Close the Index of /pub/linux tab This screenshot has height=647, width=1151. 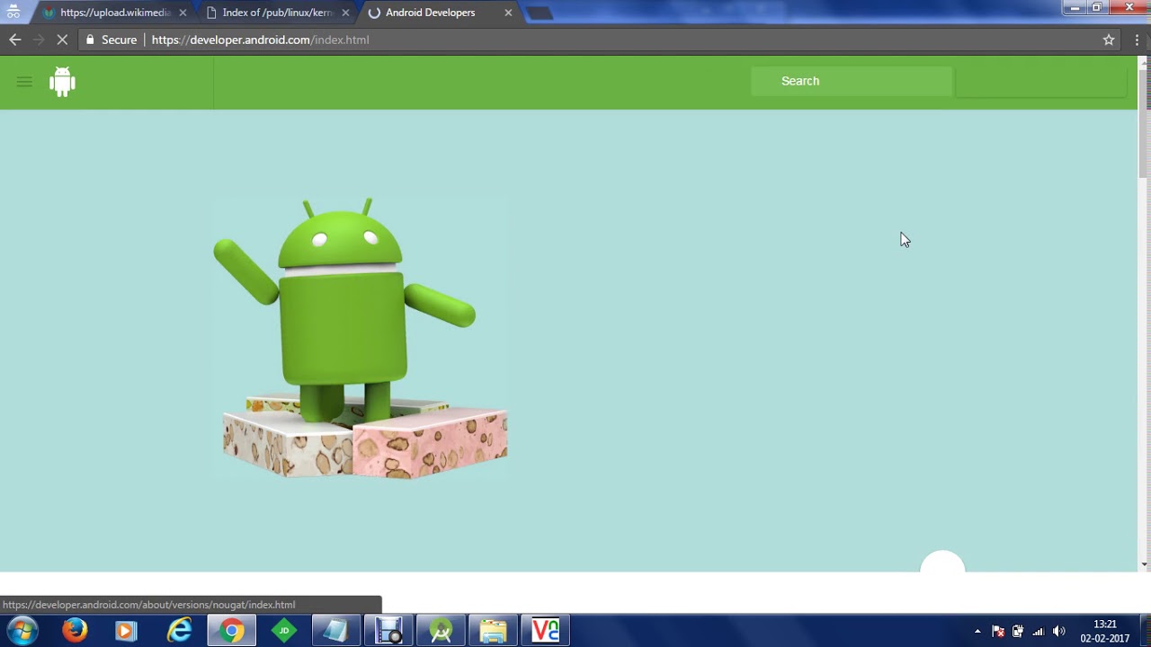[x=345, y=13]
